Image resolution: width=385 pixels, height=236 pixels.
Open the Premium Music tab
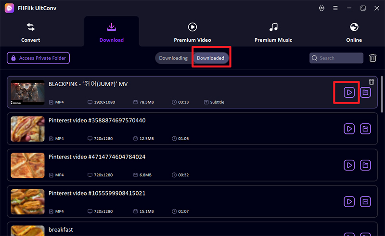pyautogui.click(x=273, y=33)
